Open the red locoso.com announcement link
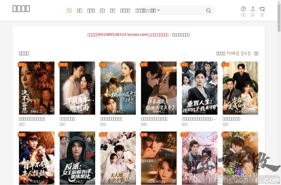Image resolution: width=281 pixels, height=185 pixels. click(x=128, y=35)
